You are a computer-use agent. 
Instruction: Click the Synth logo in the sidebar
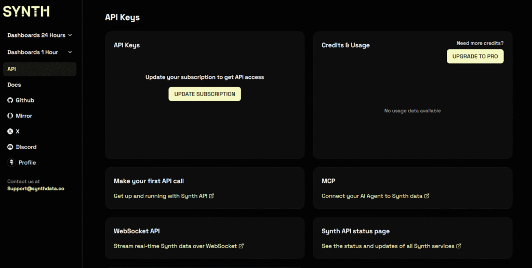pyautogui.click(x=26, y=11)
